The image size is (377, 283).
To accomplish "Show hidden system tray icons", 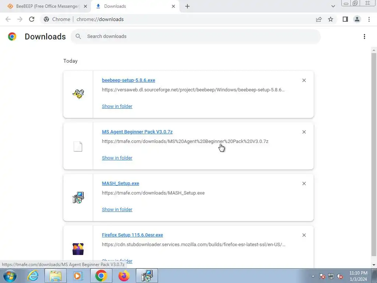I will click(x=313, y=276).
